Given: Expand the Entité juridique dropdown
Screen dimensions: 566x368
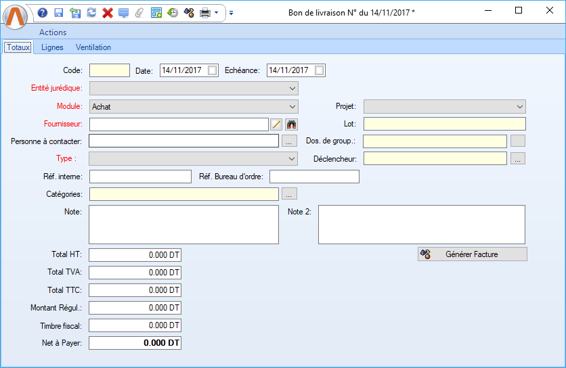Looking at the screenshot, I should 292,89.
